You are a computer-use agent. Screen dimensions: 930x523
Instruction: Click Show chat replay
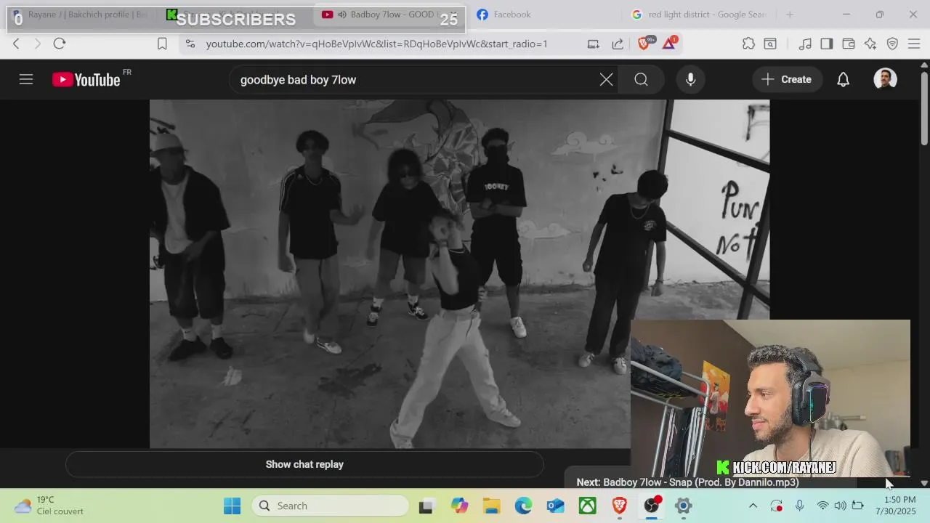point(304,464)
